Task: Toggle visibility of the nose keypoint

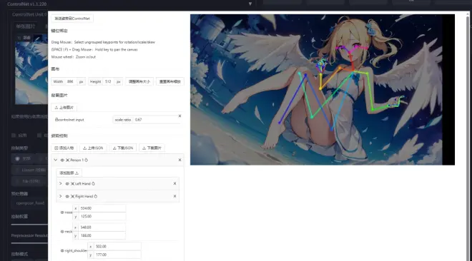Action: click(x=62, y=213)
